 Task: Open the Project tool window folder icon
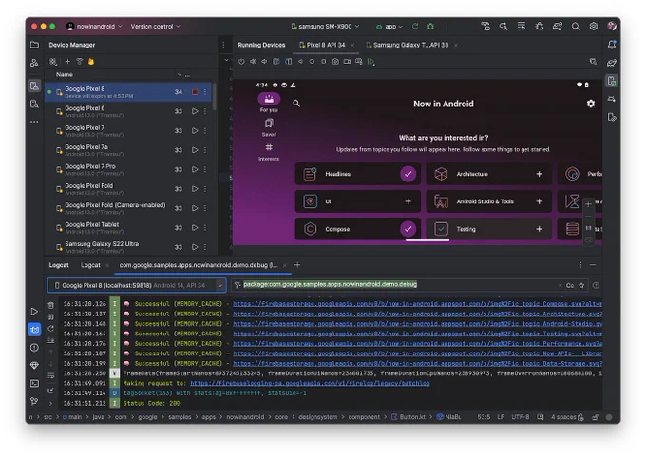34,45
